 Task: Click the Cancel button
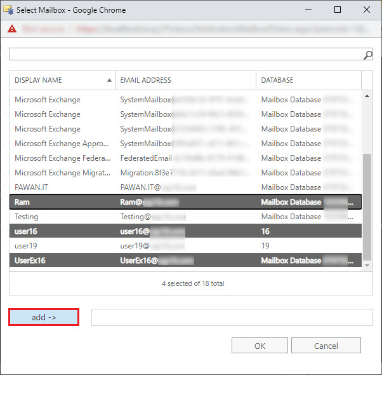(x=326, y=346)
